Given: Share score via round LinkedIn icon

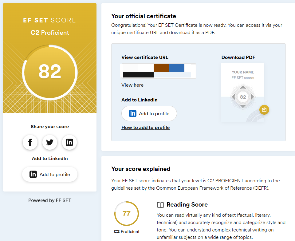Looking at the screenshot, I should 69,142.
